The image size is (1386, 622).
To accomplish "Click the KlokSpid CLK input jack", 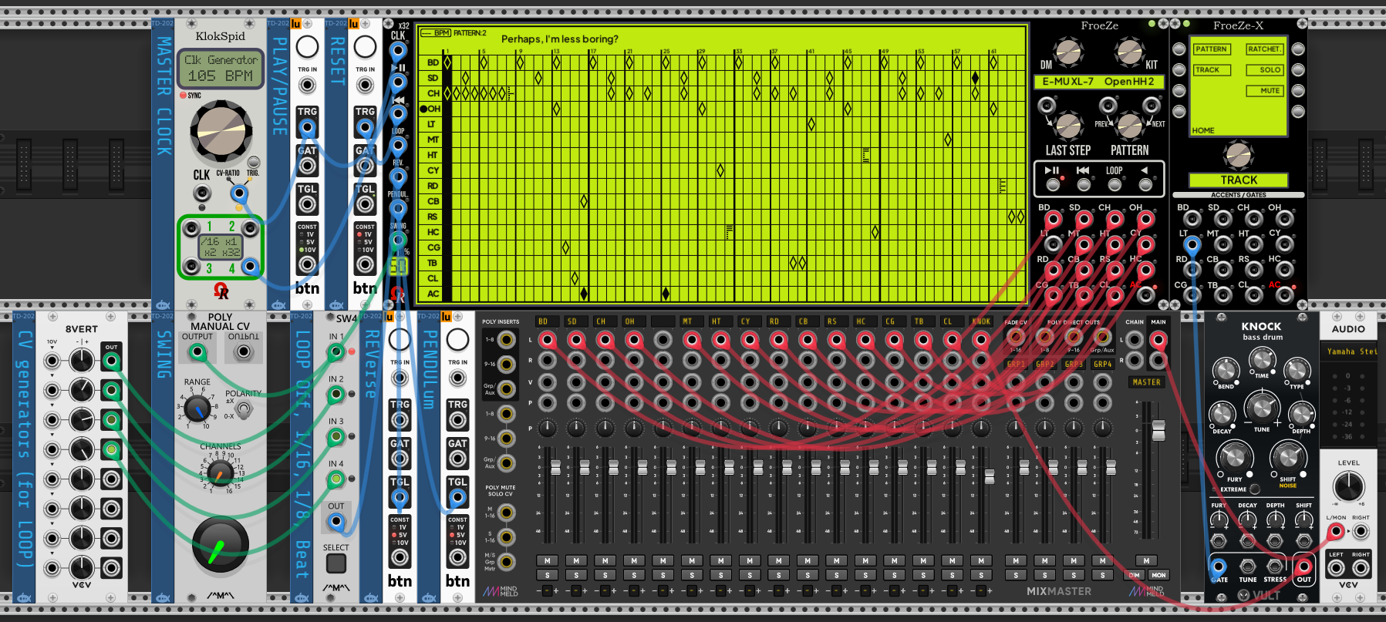I will tap(201, 193).
